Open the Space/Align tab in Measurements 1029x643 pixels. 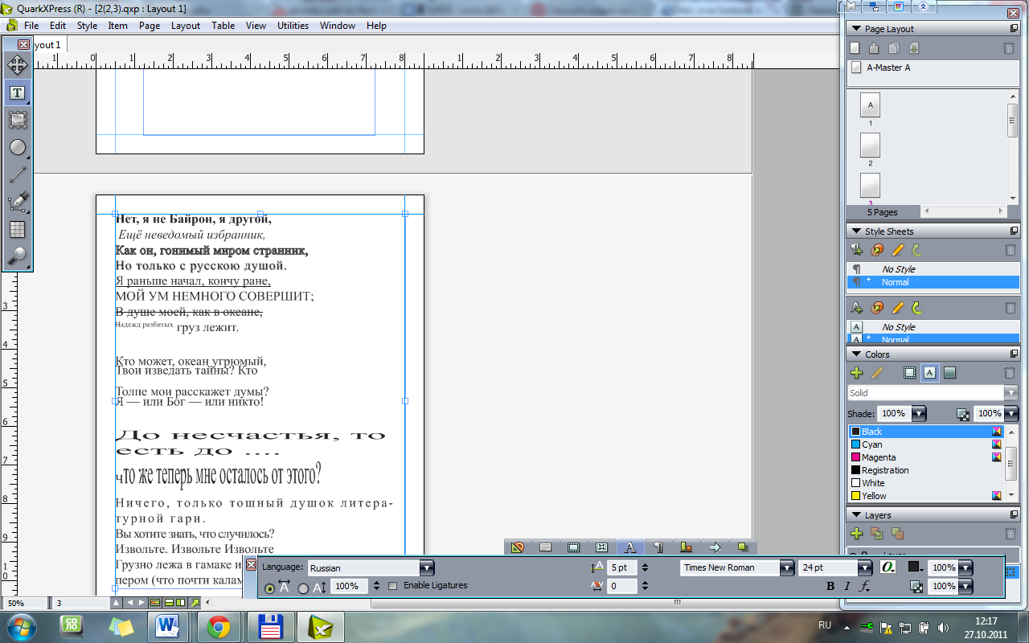(x=687, y=547)
